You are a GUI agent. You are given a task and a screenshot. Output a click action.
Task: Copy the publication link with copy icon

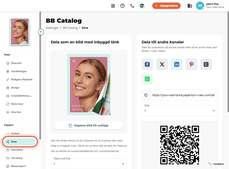tap(146, 95)
